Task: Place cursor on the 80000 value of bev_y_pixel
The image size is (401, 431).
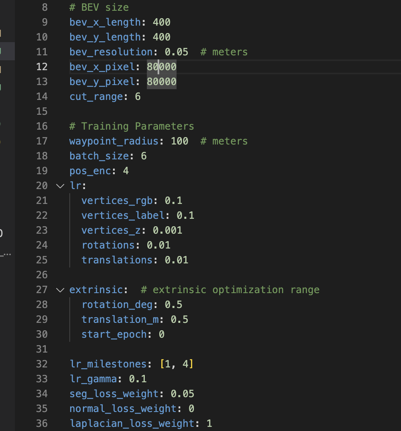Action: [x=161, y=81]
